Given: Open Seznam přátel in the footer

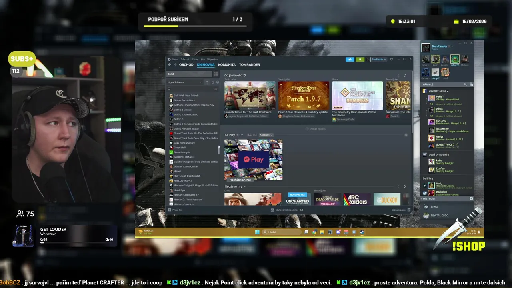Looking at the screenshot, I should click(401, 210).
